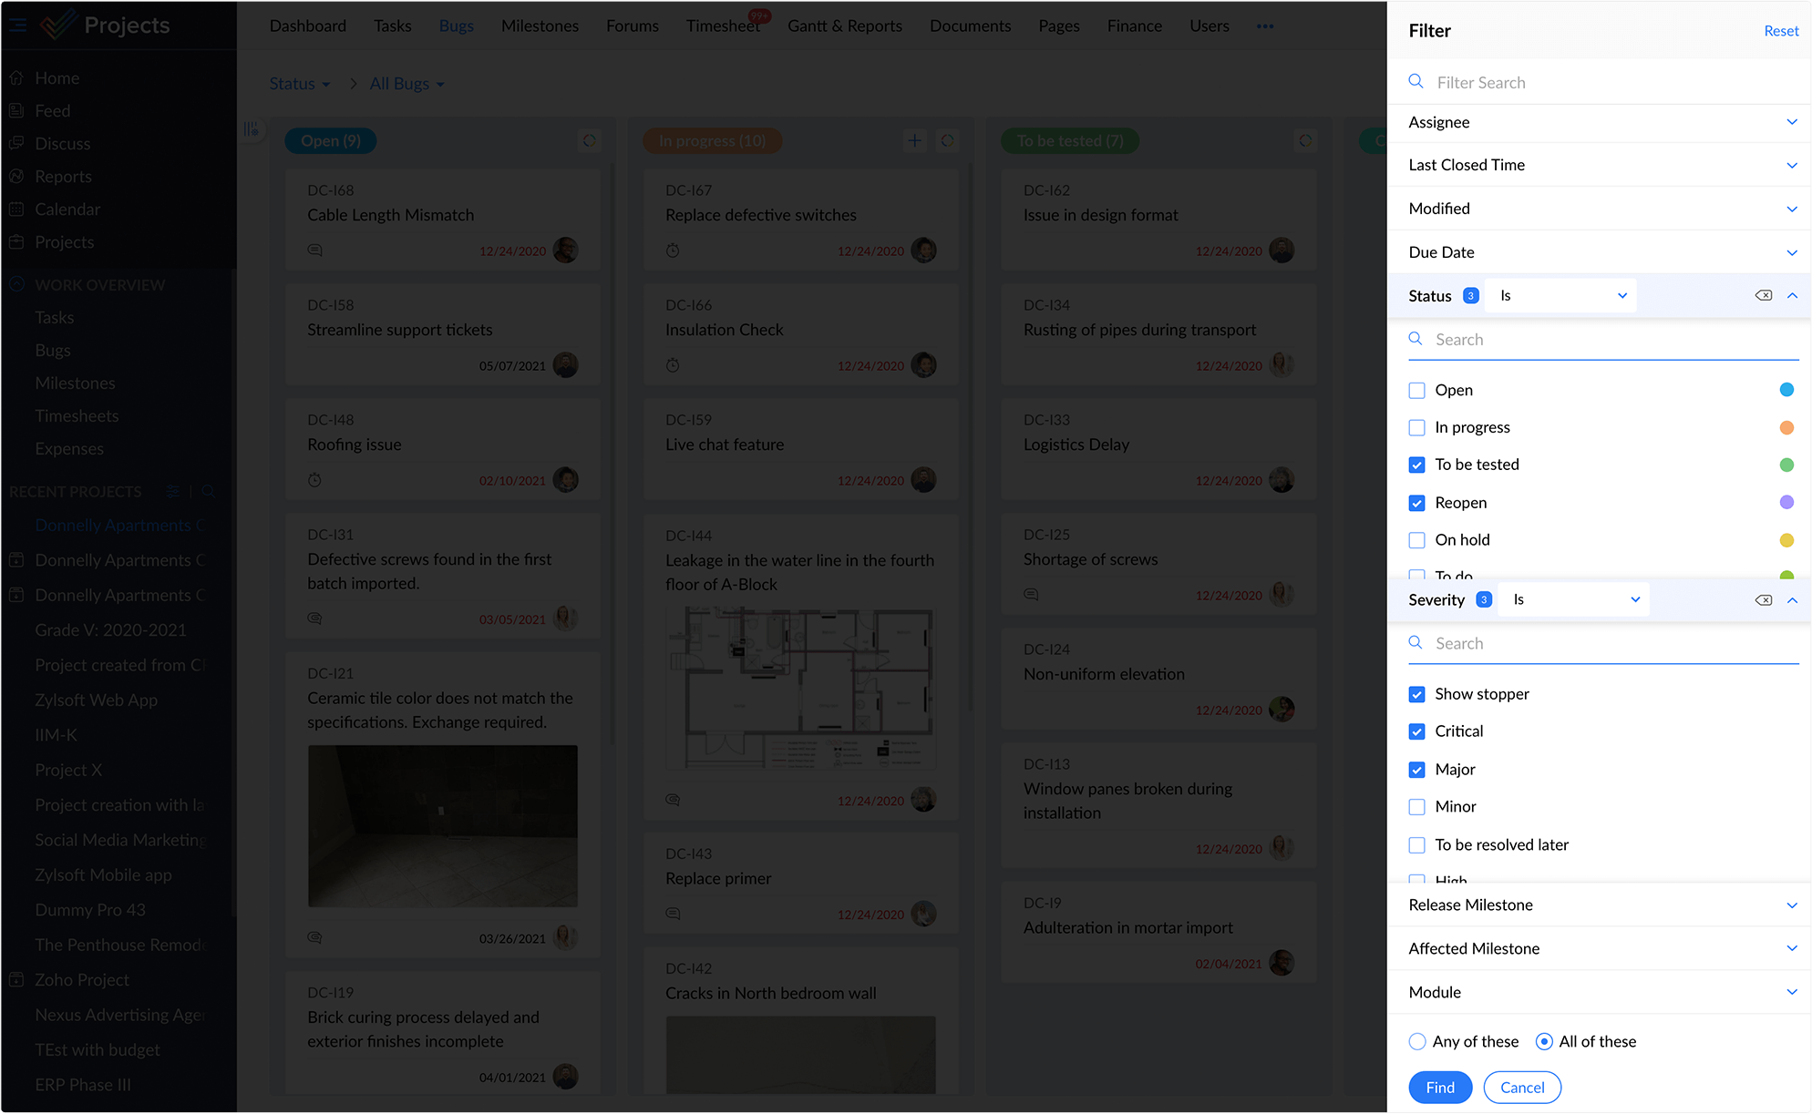Check the Open status checkbox

tap(1416, 390)
